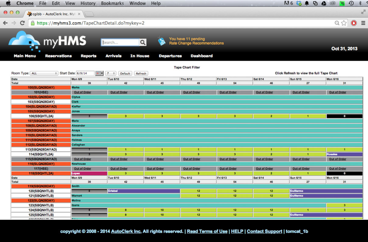Reload the page with the refresh icon
The image size is (368, 242).
[x=22, y=23]
